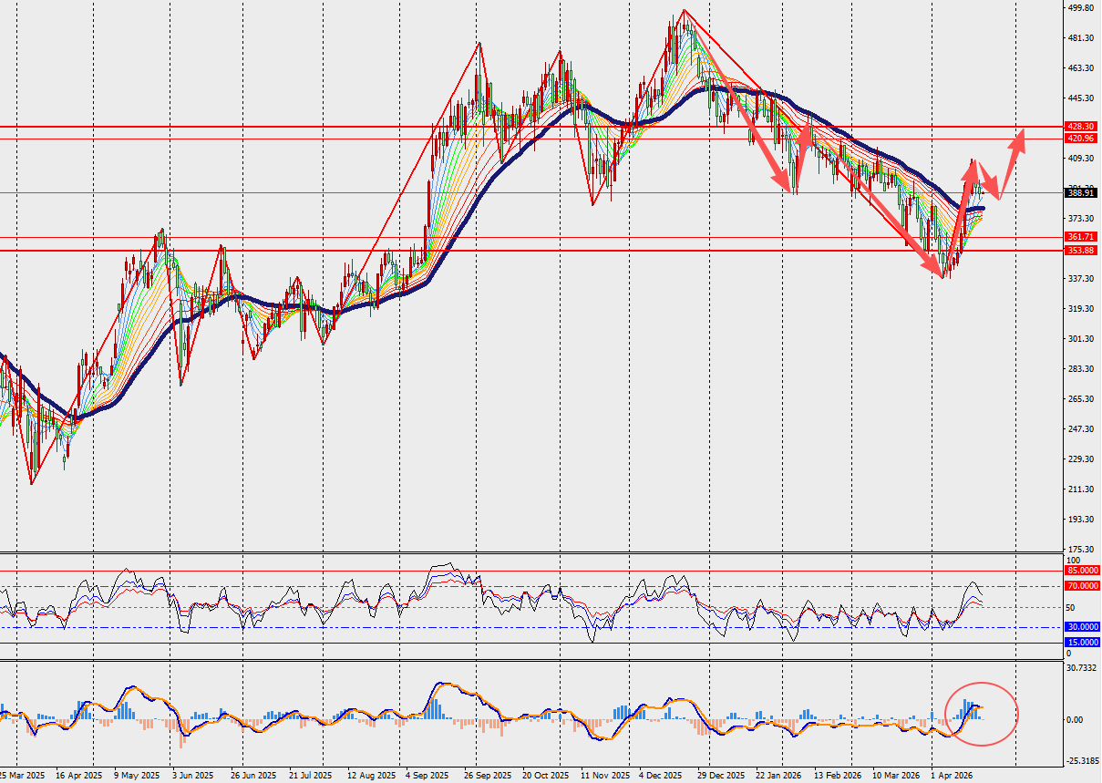Select the 420.96 price level label
The width and height of the screenshot is (1102, 783).
point(1079,139)
